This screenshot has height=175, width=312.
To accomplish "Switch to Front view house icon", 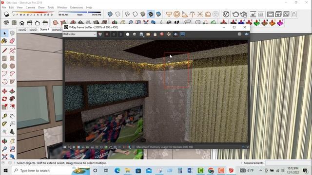I will 22,23.
